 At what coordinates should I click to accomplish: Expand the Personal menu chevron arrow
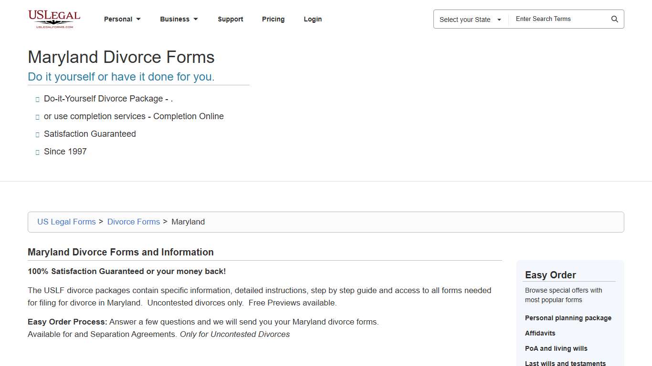point(138,19)
